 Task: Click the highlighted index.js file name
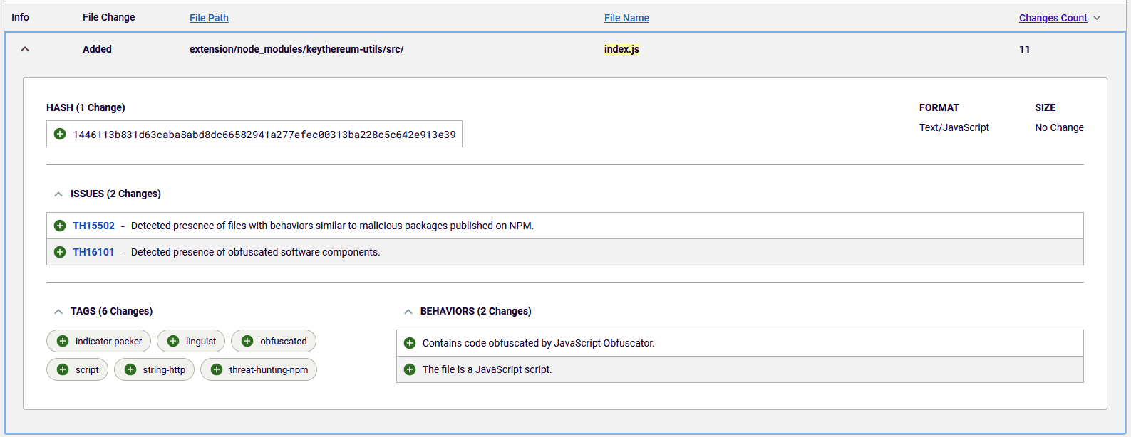(621, 49)
